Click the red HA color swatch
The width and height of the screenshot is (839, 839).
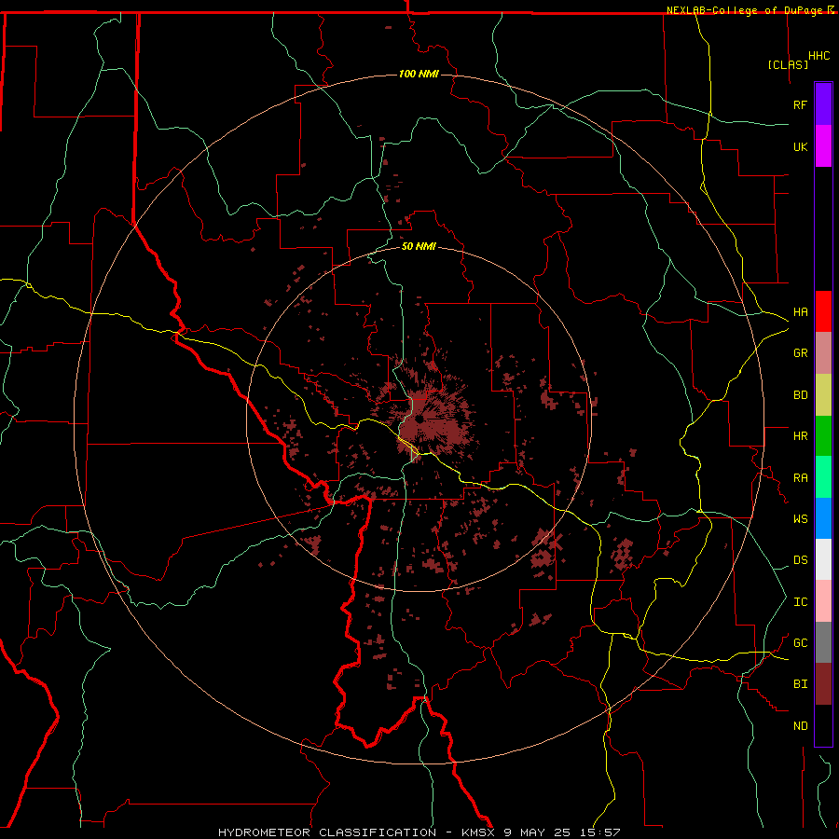pos(823,311)
